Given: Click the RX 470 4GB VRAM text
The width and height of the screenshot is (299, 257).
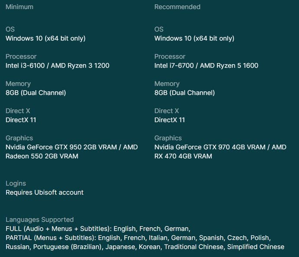Looking at the screenshot, I should coord(183,156).
